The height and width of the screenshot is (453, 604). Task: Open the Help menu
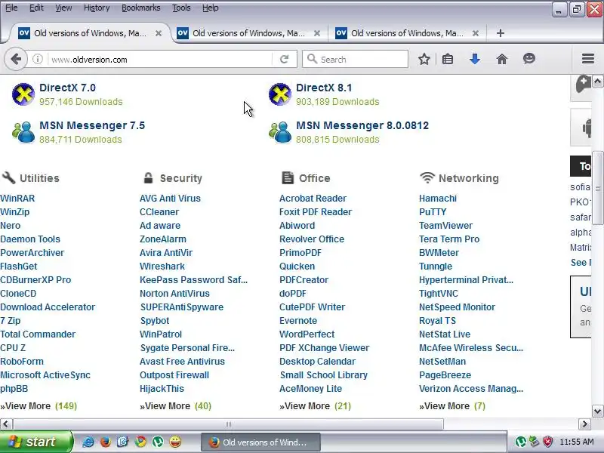tap(211, 8)
